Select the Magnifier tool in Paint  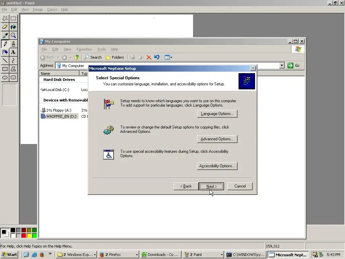pos(13,35)
